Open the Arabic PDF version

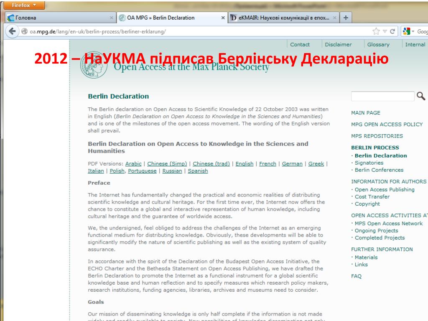tap(133, 164)
